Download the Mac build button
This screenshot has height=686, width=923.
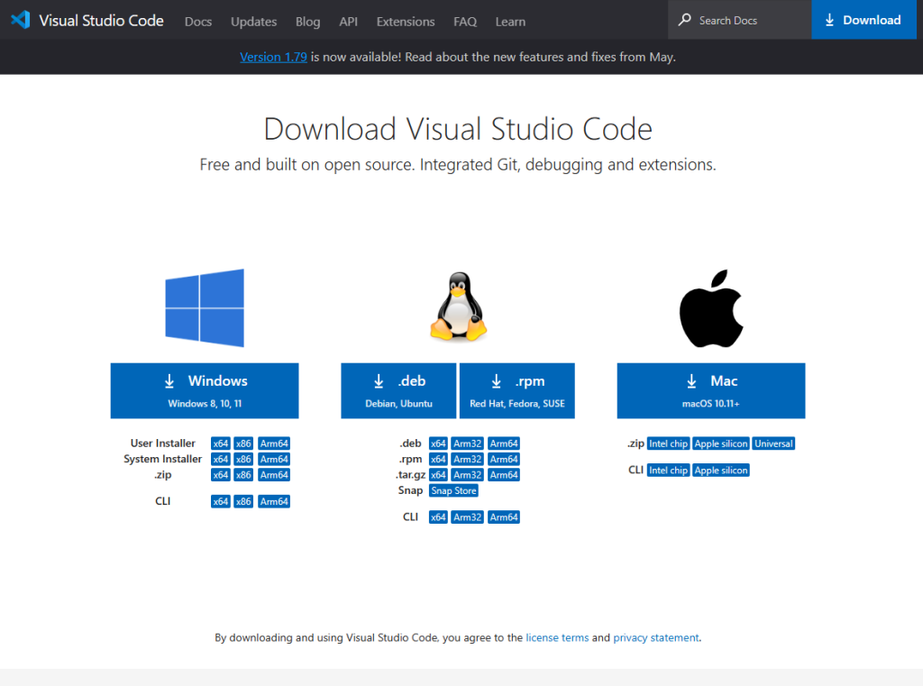coord(711,390)
